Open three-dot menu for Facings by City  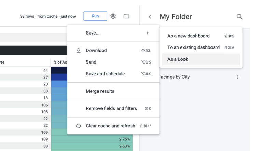(x=238, y=77)
